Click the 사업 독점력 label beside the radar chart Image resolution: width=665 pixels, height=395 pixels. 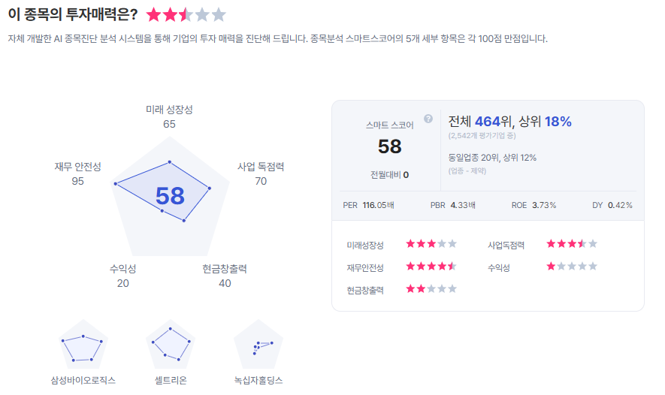261,167
